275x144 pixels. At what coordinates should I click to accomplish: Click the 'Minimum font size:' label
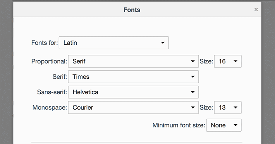tap(179, 125)
